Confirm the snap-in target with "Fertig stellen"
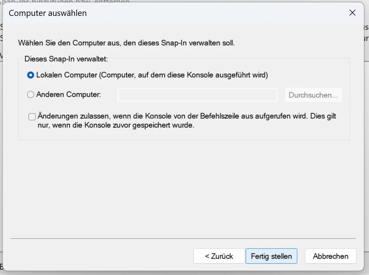Viewport: 369px width, 275px height. click(x=271, y=256)
